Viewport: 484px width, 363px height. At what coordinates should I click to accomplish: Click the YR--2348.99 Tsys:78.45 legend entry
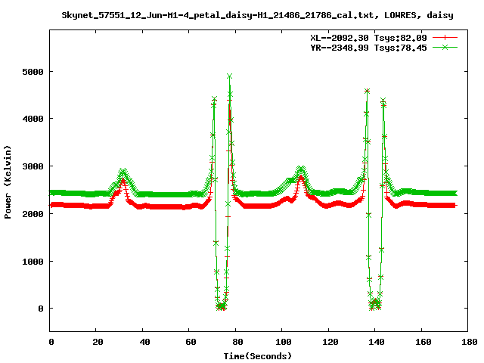pyautogui.click(x=368, y=48)
